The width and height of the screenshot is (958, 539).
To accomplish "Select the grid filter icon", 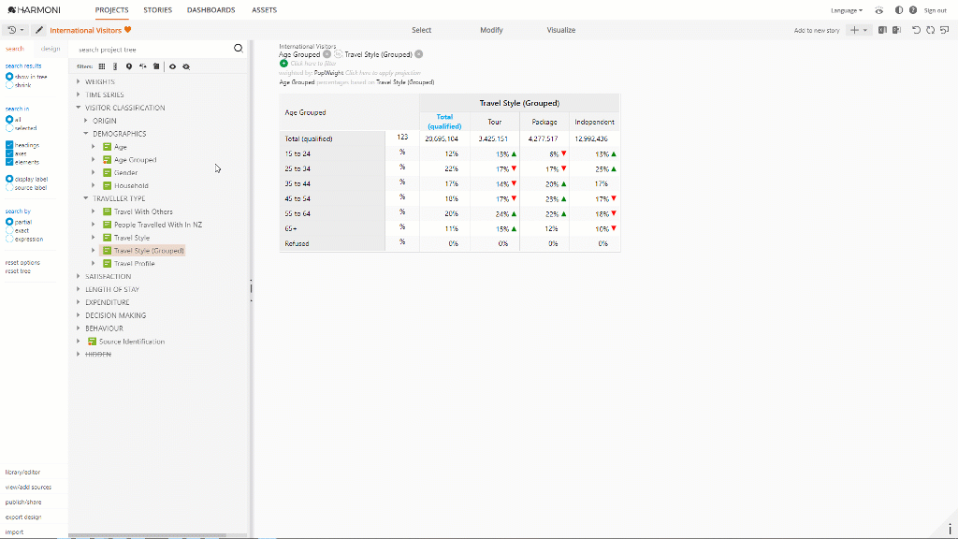I will [102, 66].
